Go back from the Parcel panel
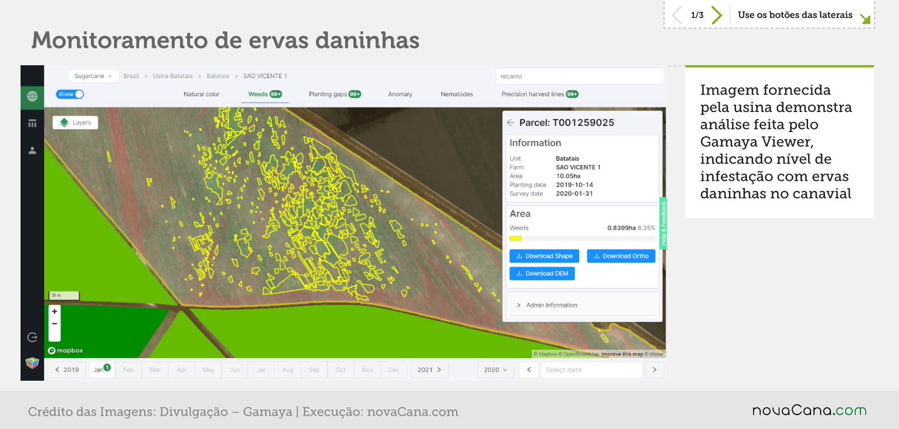This screenshot has width=899, height=429. 511,122
